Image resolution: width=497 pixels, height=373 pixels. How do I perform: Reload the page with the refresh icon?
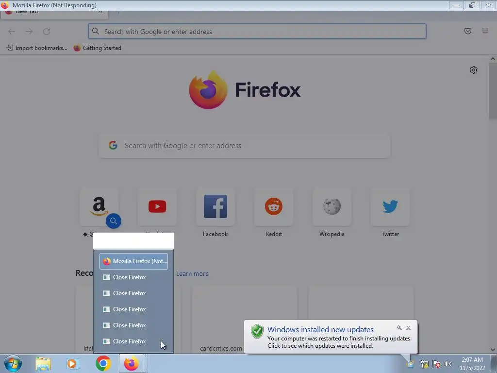pos(47,32)
